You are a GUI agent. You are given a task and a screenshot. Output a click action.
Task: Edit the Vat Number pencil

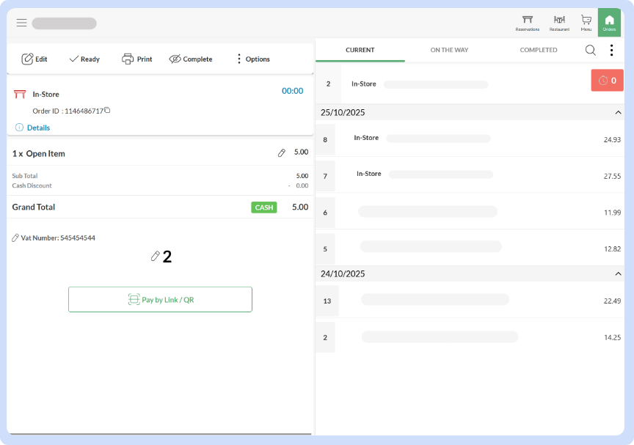pyautogui.click(x=15, y=238)
